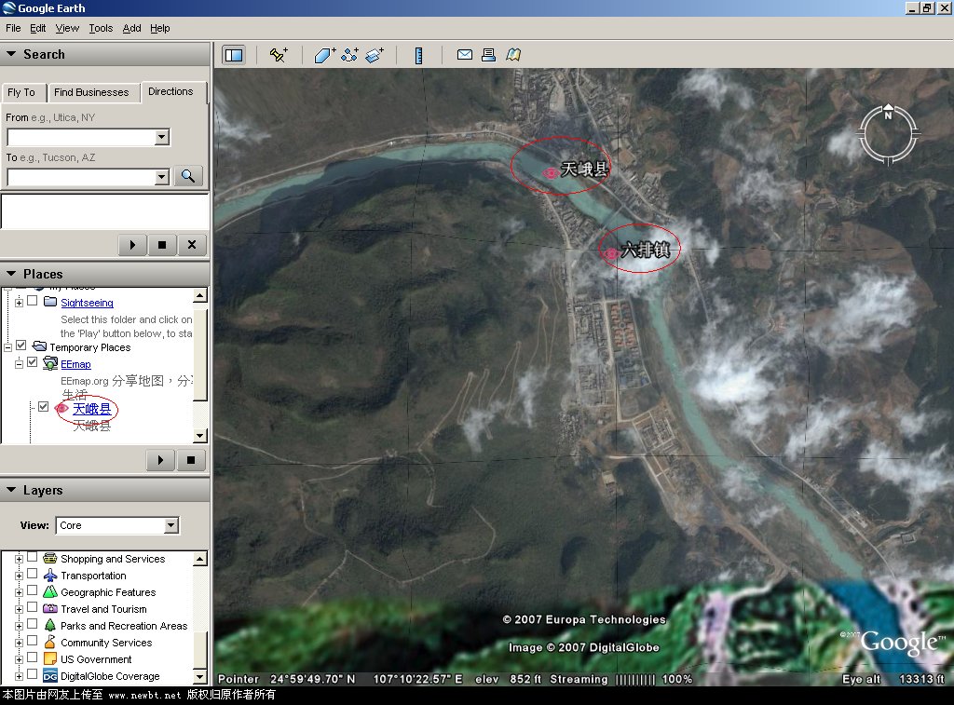The image size is (954, 705).
Task: Enable the Travel and Tourism layer checkbox
Action: click(x=33, y=607)
